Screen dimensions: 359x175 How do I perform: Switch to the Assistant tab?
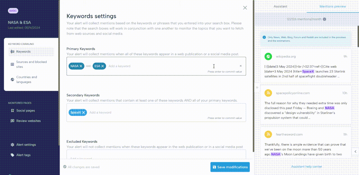(x=280, y=6)
